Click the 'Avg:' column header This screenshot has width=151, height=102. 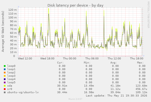[114, 63]
